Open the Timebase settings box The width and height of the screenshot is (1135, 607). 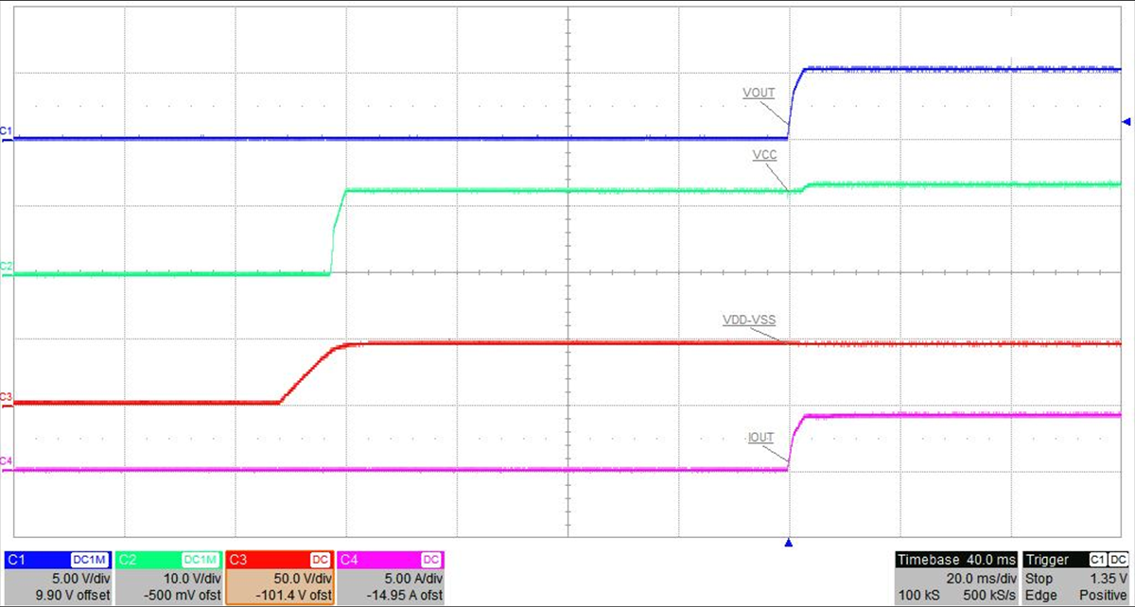(x=955, y=560)
